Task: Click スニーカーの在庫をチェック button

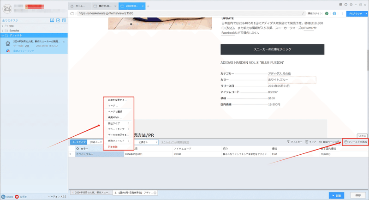Action: tap(272, 49)
